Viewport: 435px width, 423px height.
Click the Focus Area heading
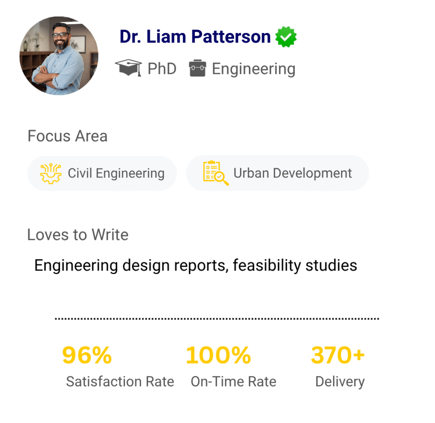[x=68, y=136]
